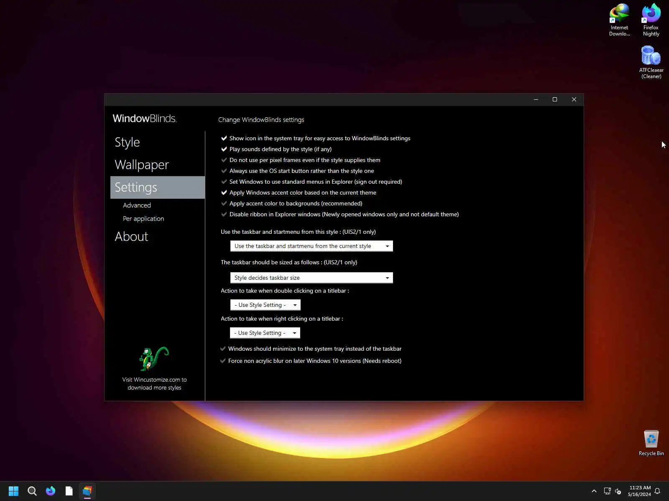The height and width of the screenshot is (501, 669).
Task: Show hidden system tray icons
Action: [x=594, y=491]
